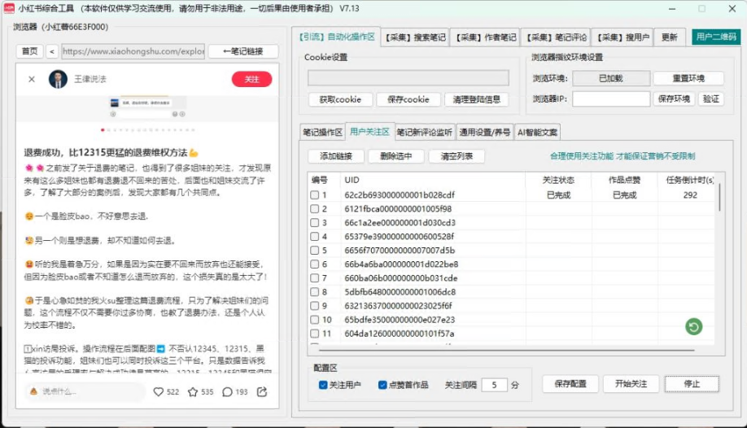Tick the checkbox for row 3

click(x=314, y=223)
